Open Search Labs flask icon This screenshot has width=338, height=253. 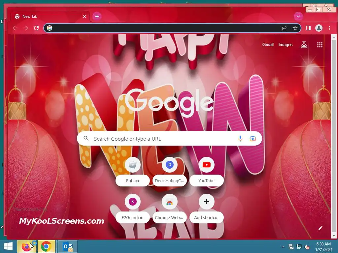tap(304, 45)
